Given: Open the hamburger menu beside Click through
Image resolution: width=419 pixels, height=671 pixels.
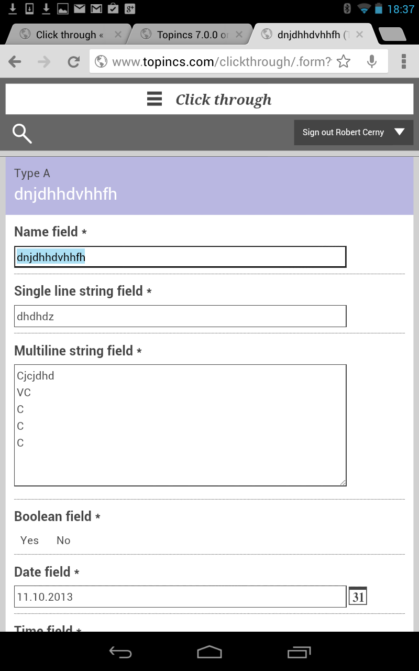Looking at the screenshot, I should click(154, 99).
